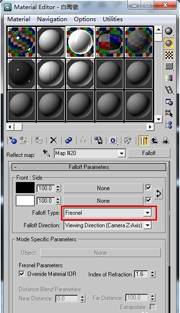The width and height of the screenshot is (180, 313).
Task: Adjust the Near Distance spinner
Action: click(83, 299)
